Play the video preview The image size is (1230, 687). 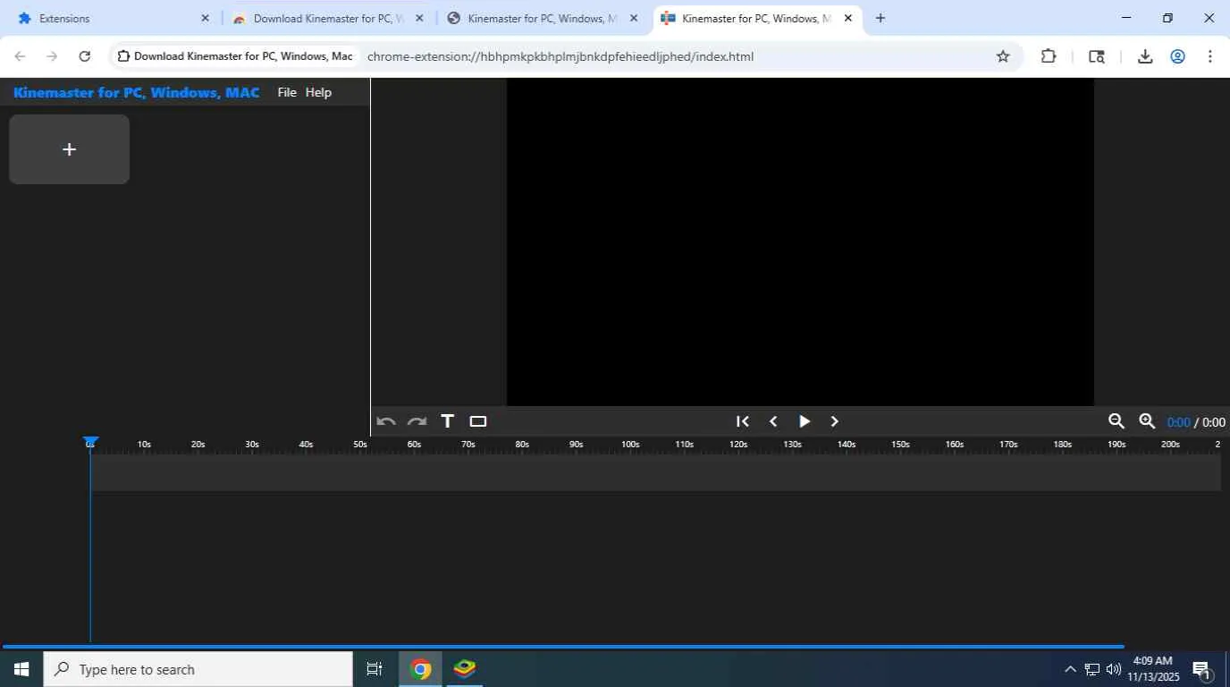pyautogui.click(x=805, y=421)
